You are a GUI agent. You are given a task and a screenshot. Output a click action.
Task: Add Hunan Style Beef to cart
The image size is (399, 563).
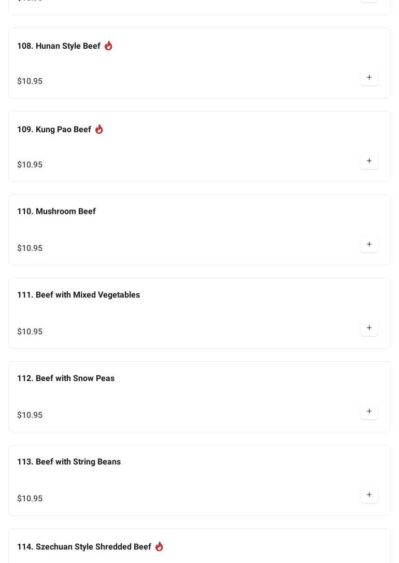[369, 78]
